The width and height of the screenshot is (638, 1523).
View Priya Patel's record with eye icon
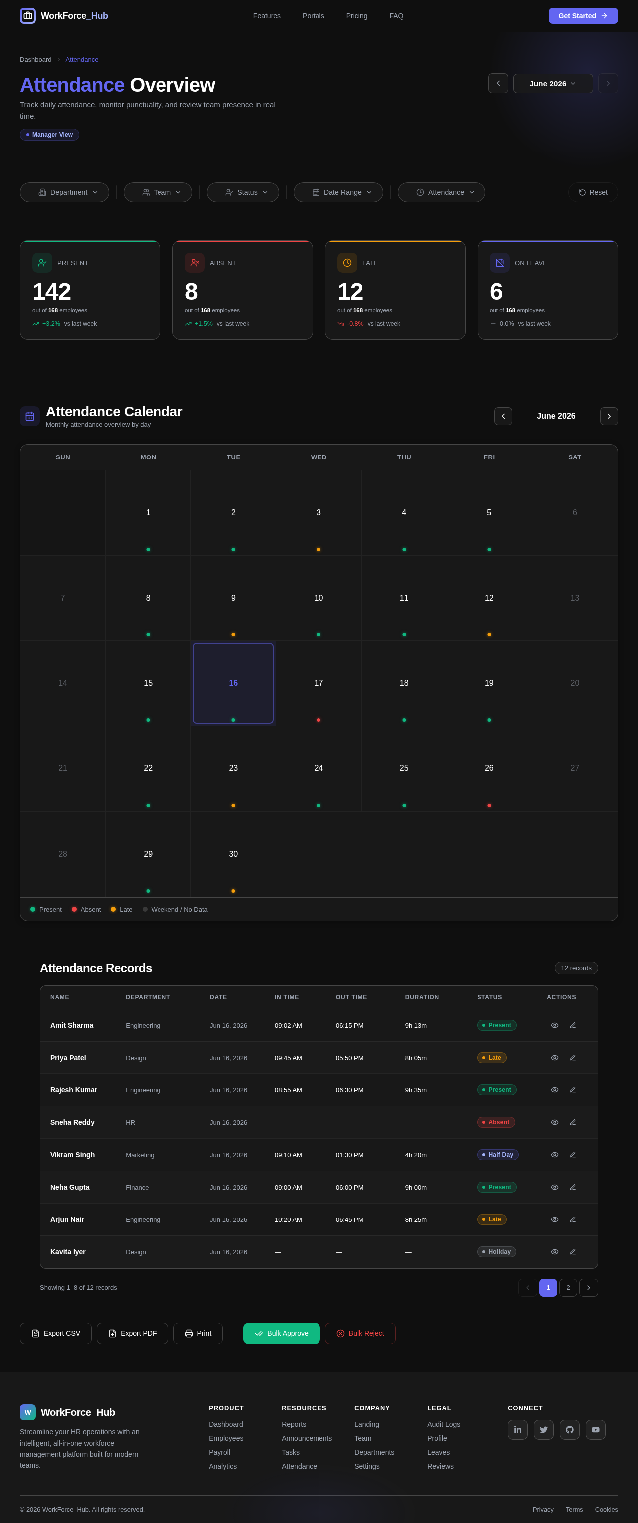[x=555, y=1058]
